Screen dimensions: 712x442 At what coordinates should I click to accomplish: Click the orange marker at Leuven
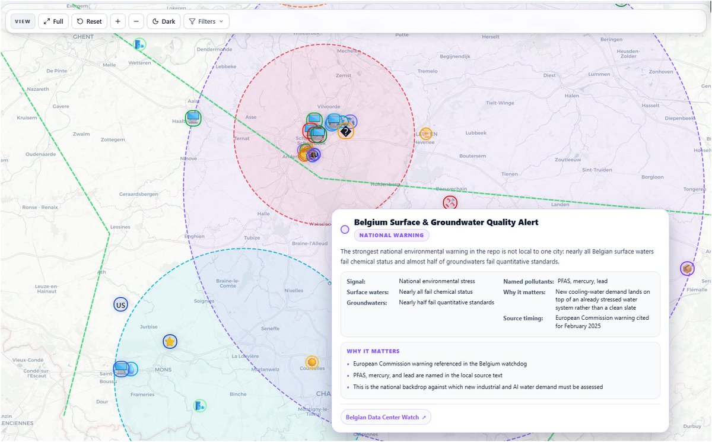(425, 134)
